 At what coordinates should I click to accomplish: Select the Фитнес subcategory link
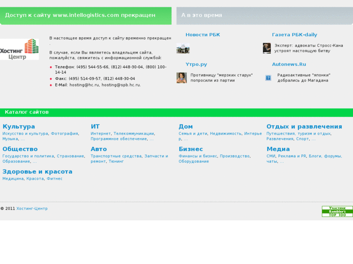click(x=54, y=179)
